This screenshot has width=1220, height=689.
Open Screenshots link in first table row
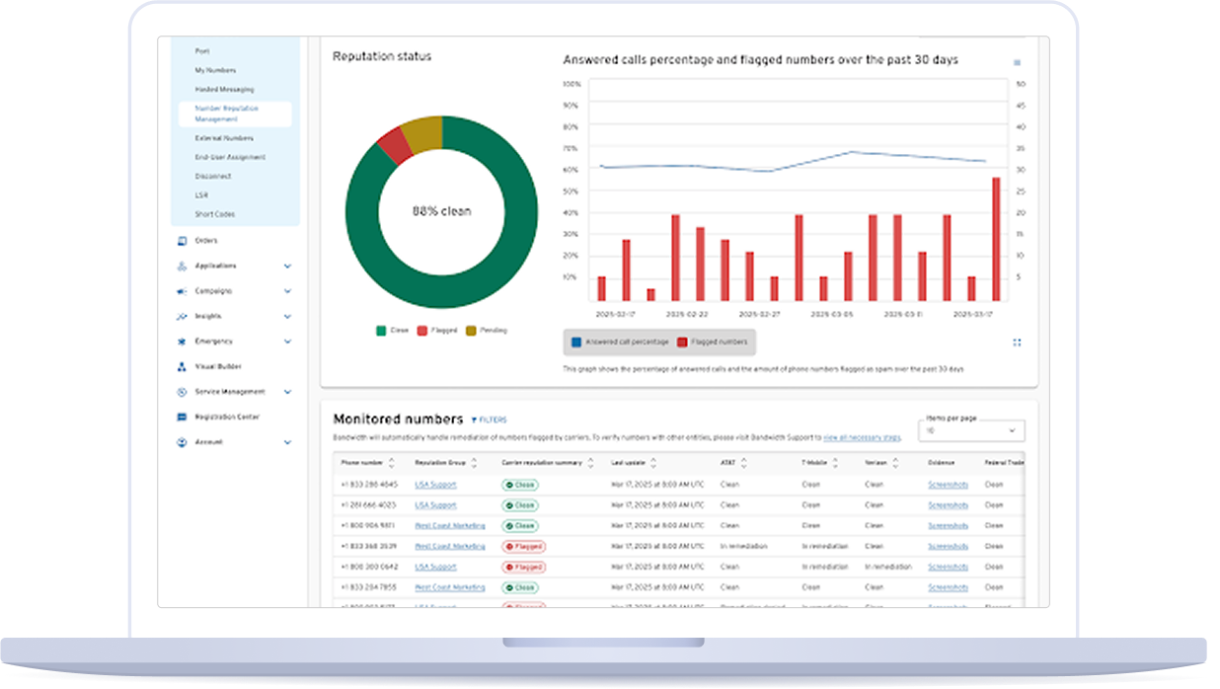(948, 485)
